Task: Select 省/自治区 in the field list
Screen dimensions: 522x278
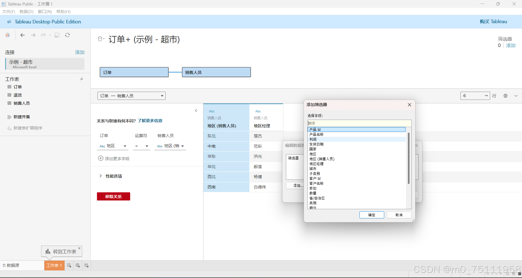Action: [x=357, y=198]
